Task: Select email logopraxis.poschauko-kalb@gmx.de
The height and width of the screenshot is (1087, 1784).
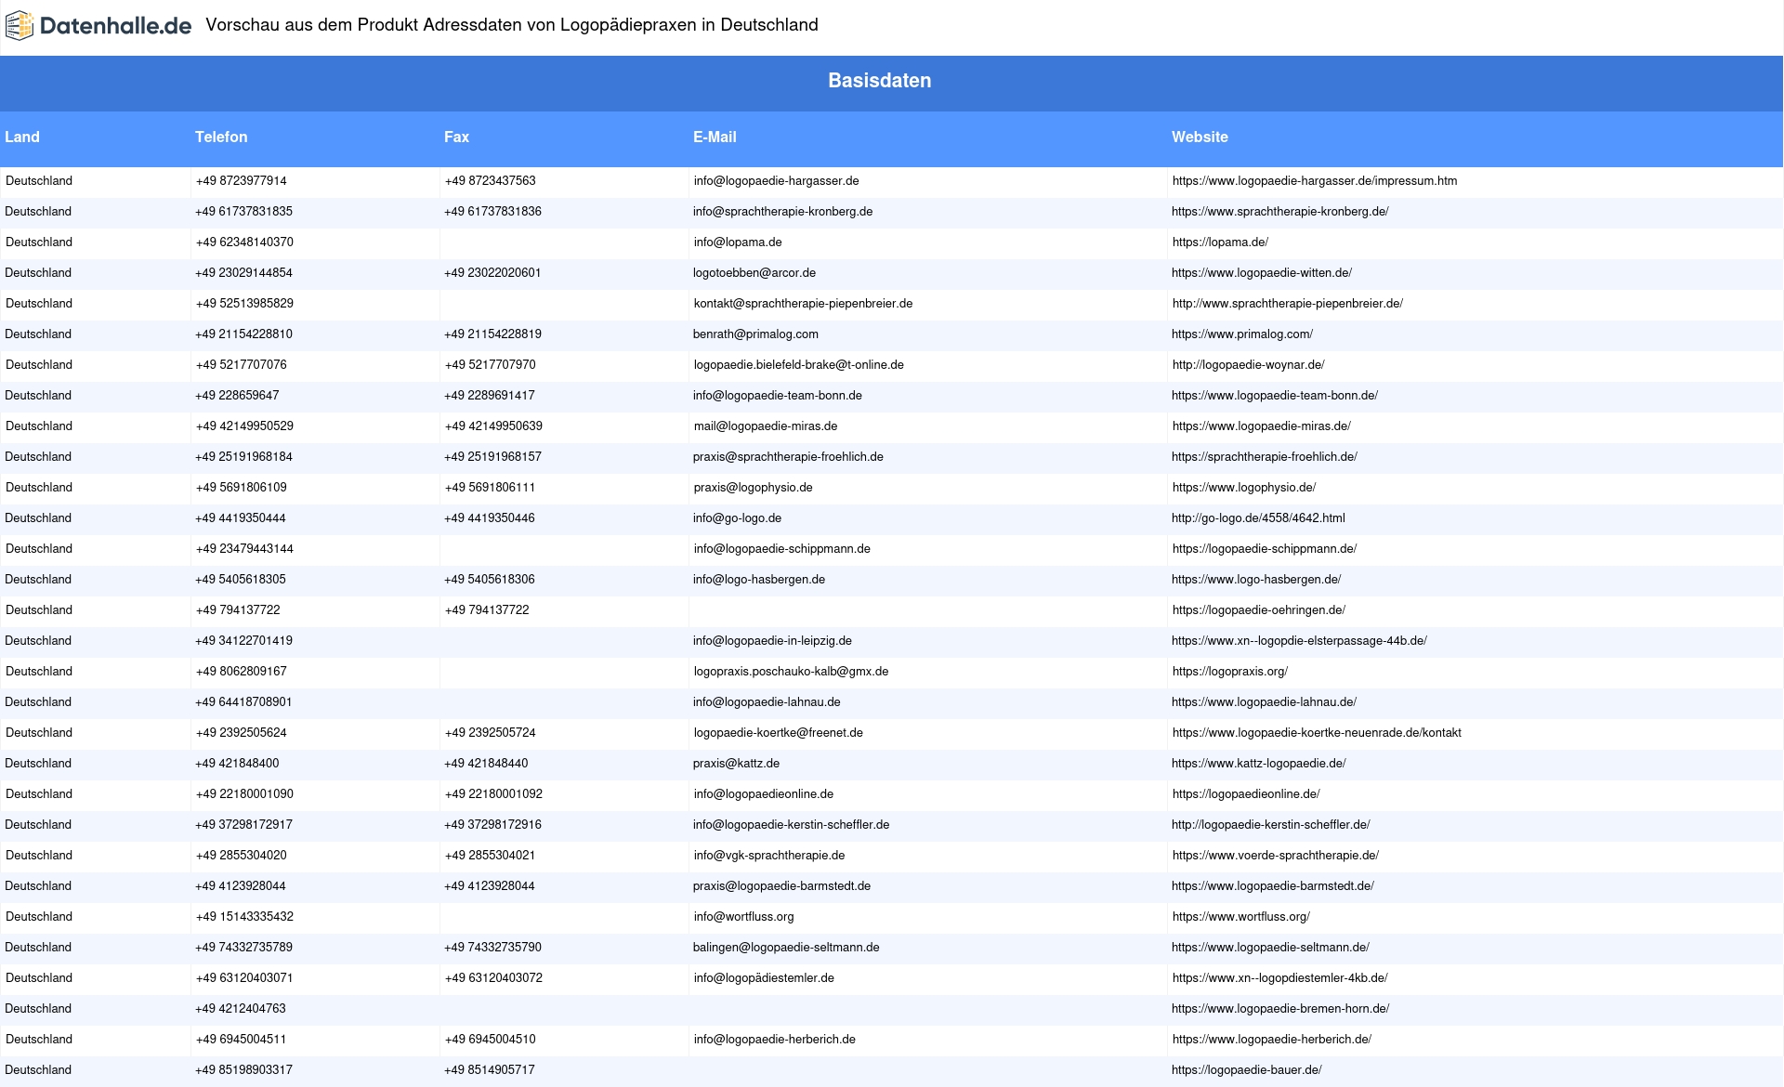Action: tap(791, 672)
